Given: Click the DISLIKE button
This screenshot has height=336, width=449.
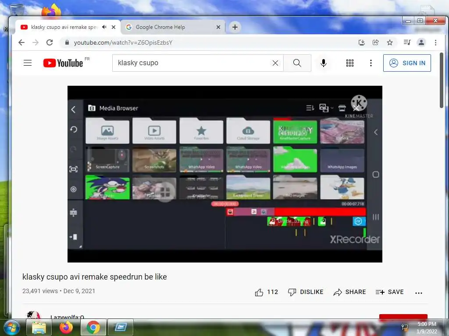Looking at the screenshot, I should pos(306,292).
